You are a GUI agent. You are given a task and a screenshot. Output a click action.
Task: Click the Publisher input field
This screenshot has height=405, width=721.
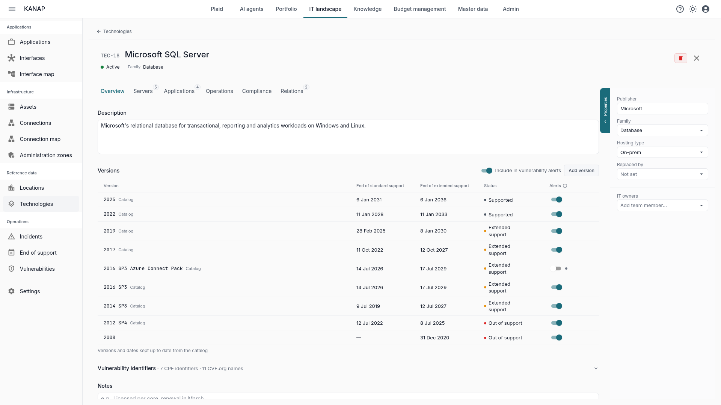(x=662, y=109)
